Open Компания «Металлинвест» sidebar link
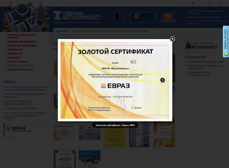The height and width of the screenshot is (168, 229). click(x=22, y=41)
